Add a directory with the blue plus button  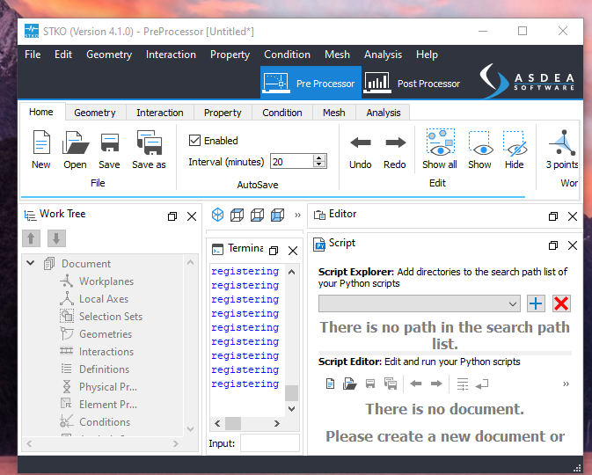[x=536, y=303]
